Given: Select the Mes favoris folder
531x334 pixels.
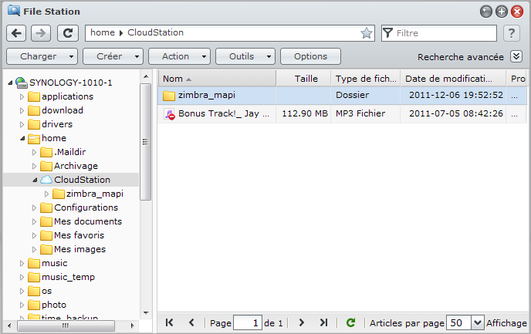Looking at the screenshot, I should (x=79, y=235).
